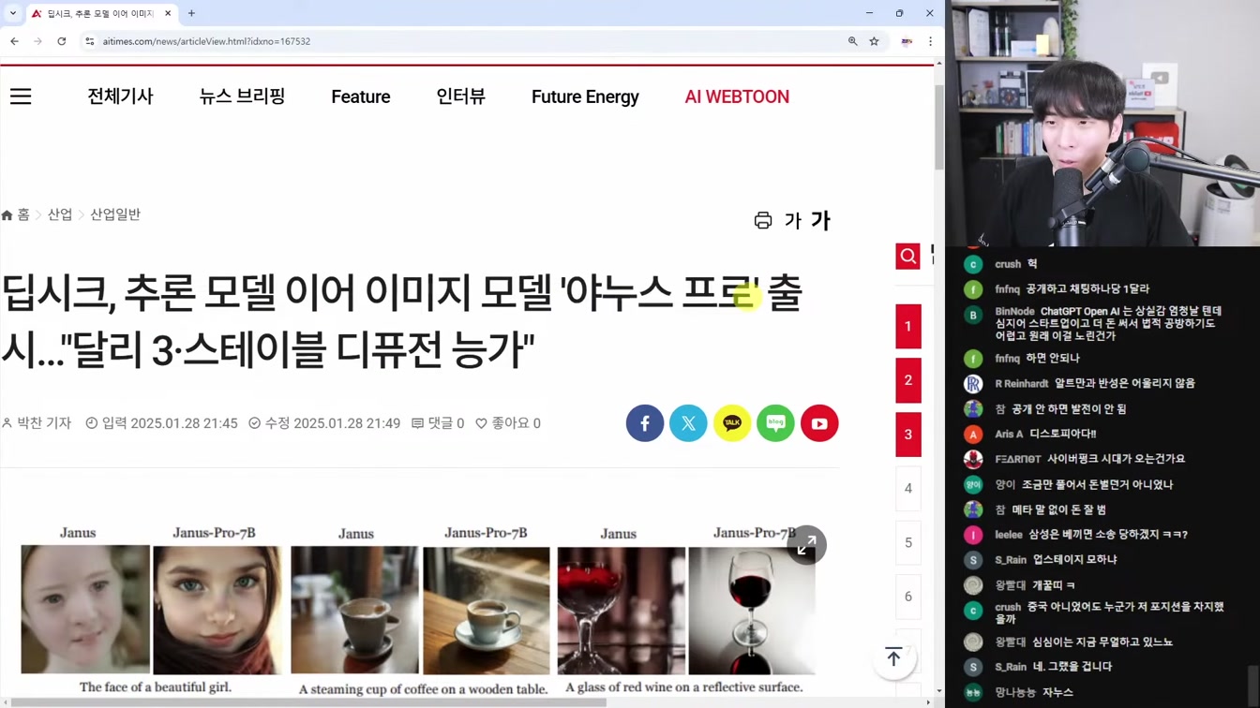Select ranking item number 5
1260x708 pixels.
click(x=907, y=542)
